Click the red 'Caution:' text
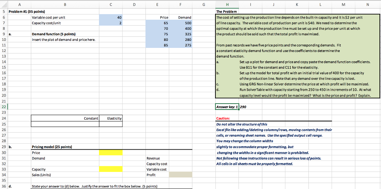This screenshot has width=381, height=189. 223,118
